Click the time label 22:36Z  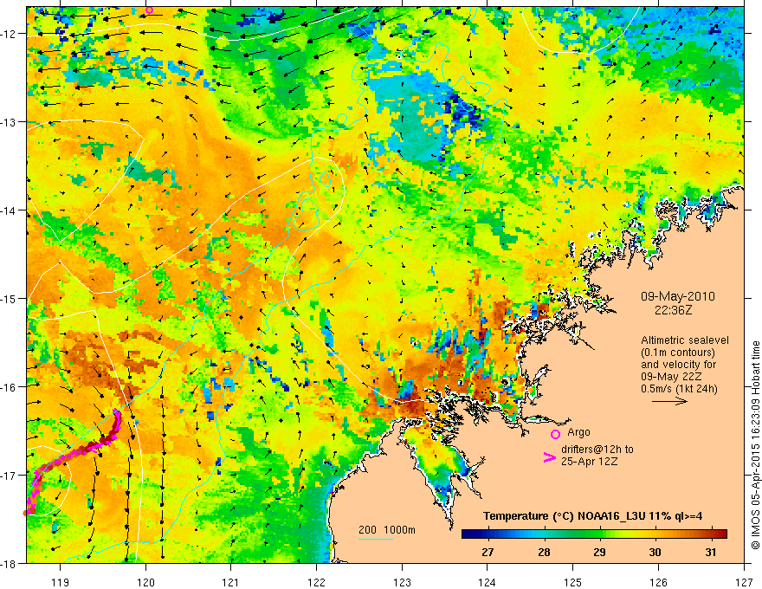[673, 309]
